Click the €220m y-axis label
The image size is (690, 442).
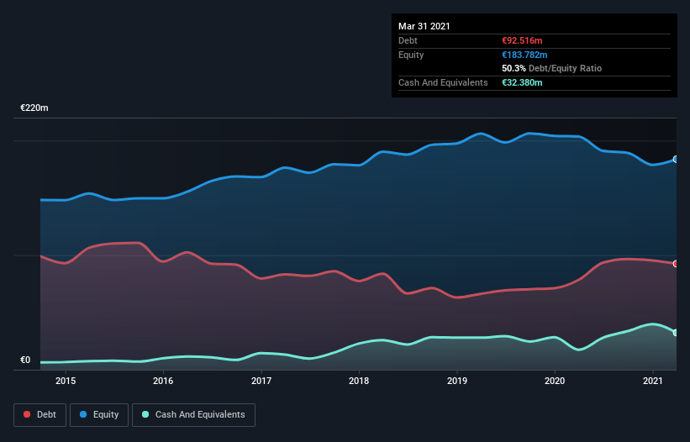click(34, 108)
